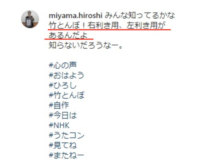The height and width of the screenshot is (165, 217).
Task: Open the #NHK hashtag
Action: pos(59,125)
